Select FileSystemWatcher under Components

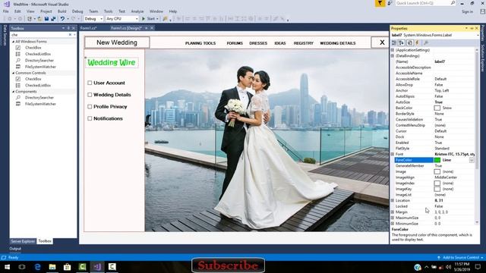(x=40, y=104)
